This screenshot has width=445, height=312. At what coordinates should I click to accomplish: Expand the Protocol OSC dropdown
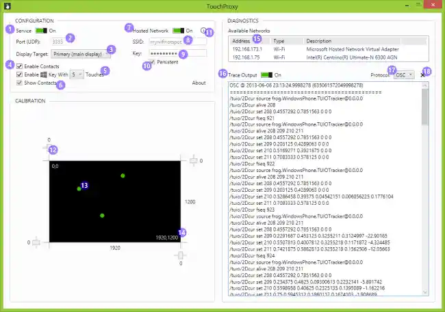[x=403, y=74]
